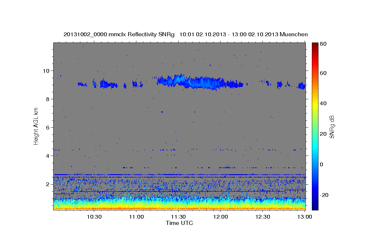The image size is (378, 252).
Task: Click the plot title "20131002_0000.mmclx Reflectivity SNRg"
Action: [x=119, y=34]
